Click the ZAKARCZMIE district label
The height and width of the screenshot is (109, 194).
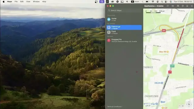tap(152, 96)
